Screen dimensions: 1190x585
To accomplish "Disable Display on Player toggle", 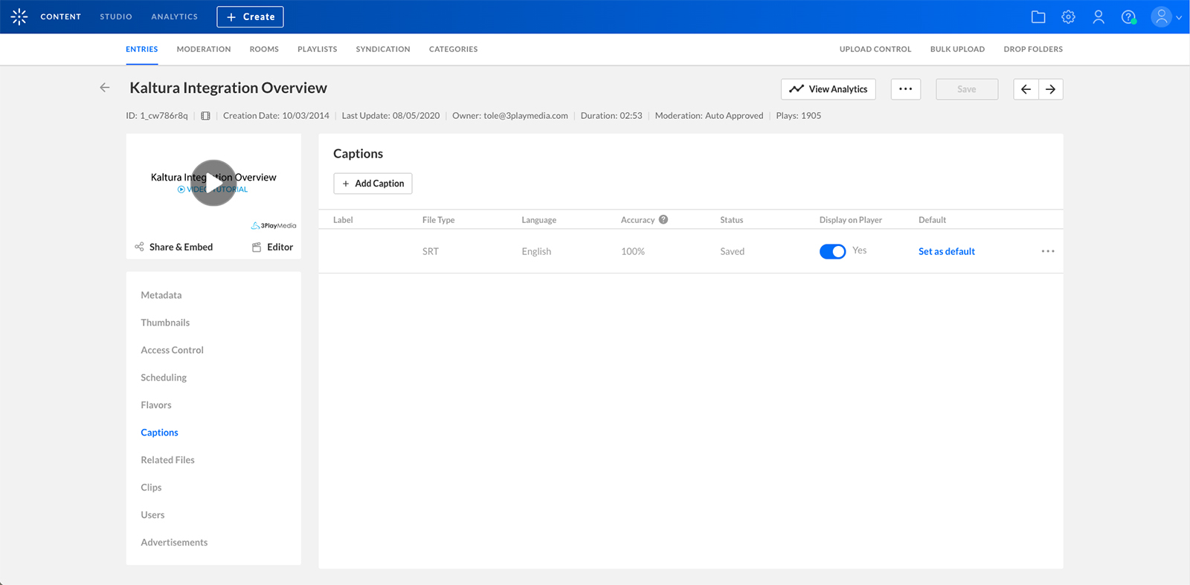I will [832, 251].
